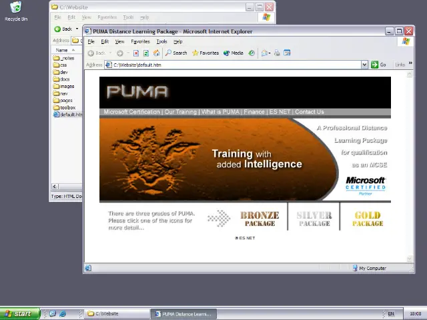Follow the Finance nav link
Viewport: 427px width, 320px height.
point(254,112)
